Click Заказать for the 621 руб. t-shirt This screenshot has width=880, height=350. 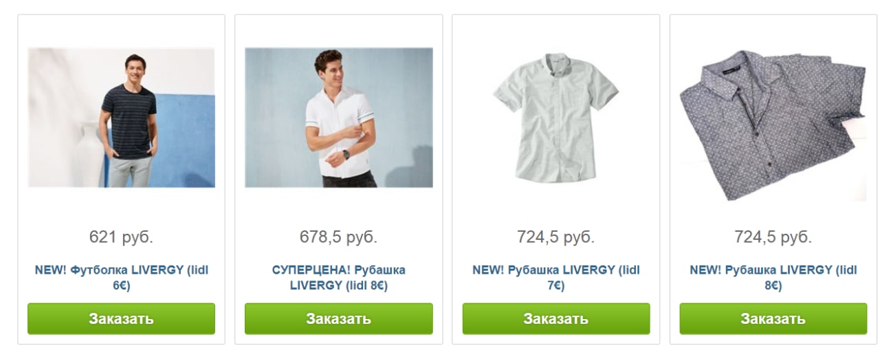click(121, 319)
